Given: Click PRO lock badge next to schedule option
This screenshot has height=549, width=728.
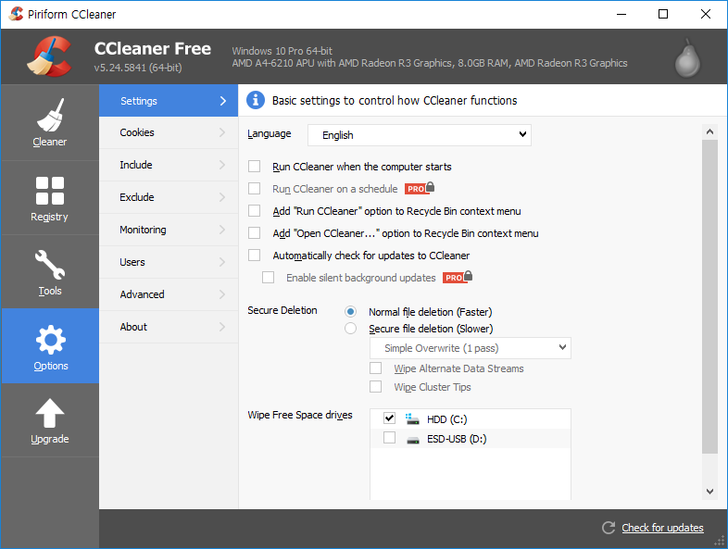Looking at the screenshot, I should point(420,188).
